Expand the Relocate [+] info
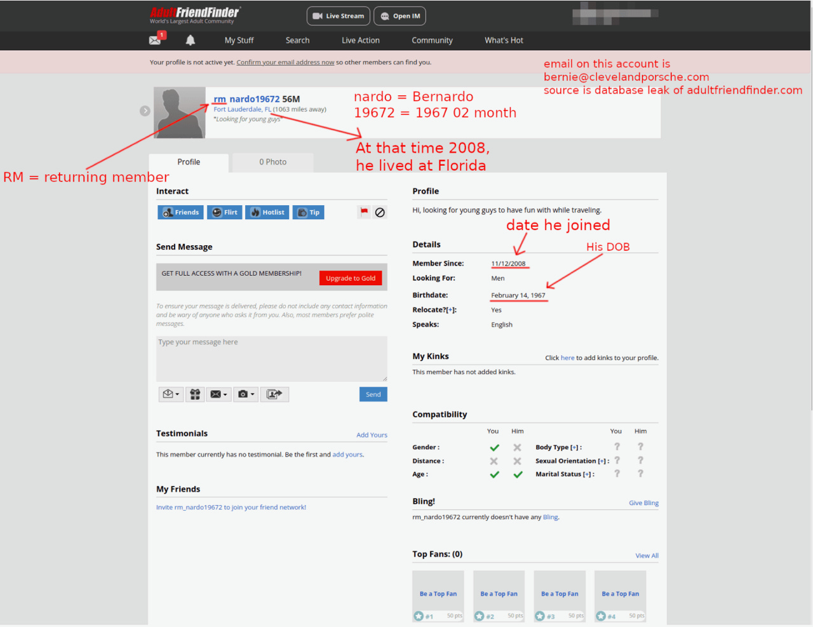The height and width of the screenshot is (627, 813). pos(450,310)
